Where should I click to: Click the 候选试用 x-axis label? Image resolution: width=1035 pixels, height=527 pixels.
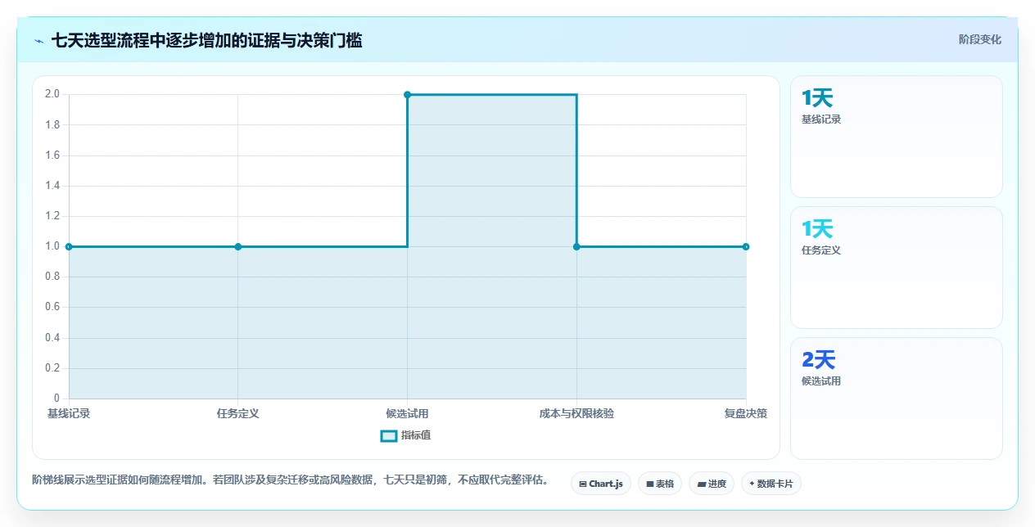pos(407,413)
